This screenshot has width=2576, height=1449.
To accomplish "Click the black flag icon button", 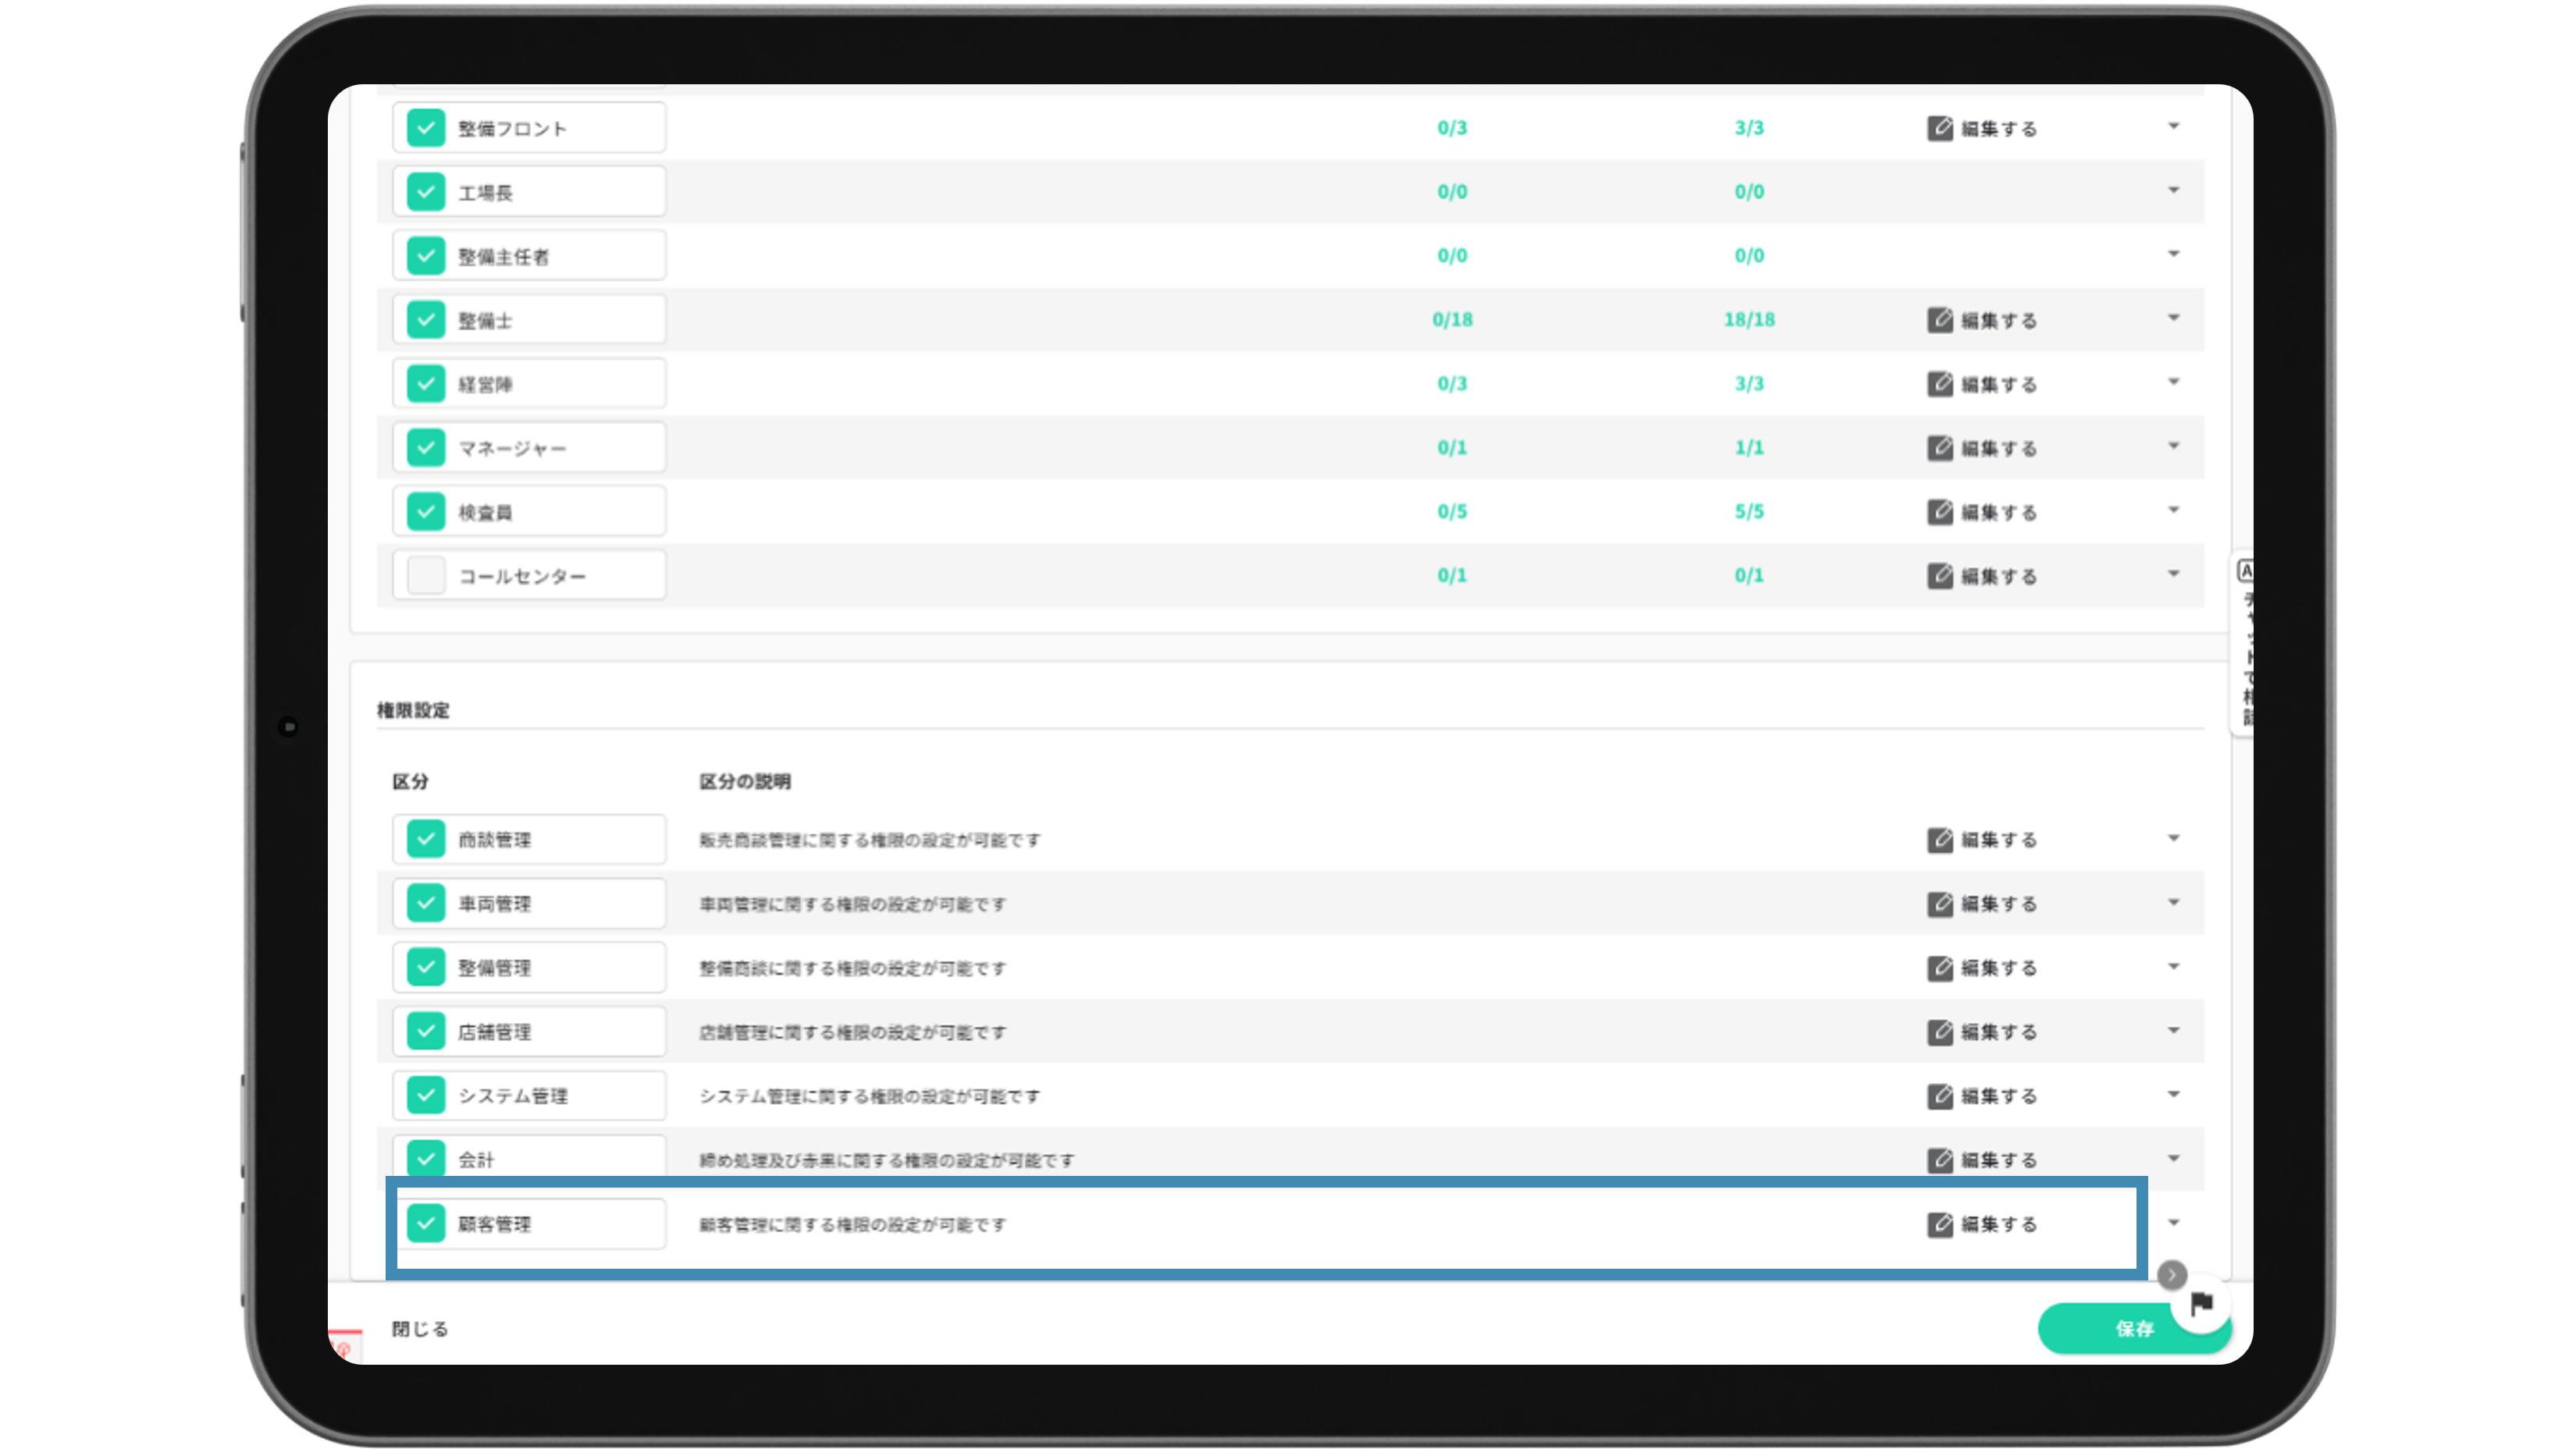I will (2201, 1303).
